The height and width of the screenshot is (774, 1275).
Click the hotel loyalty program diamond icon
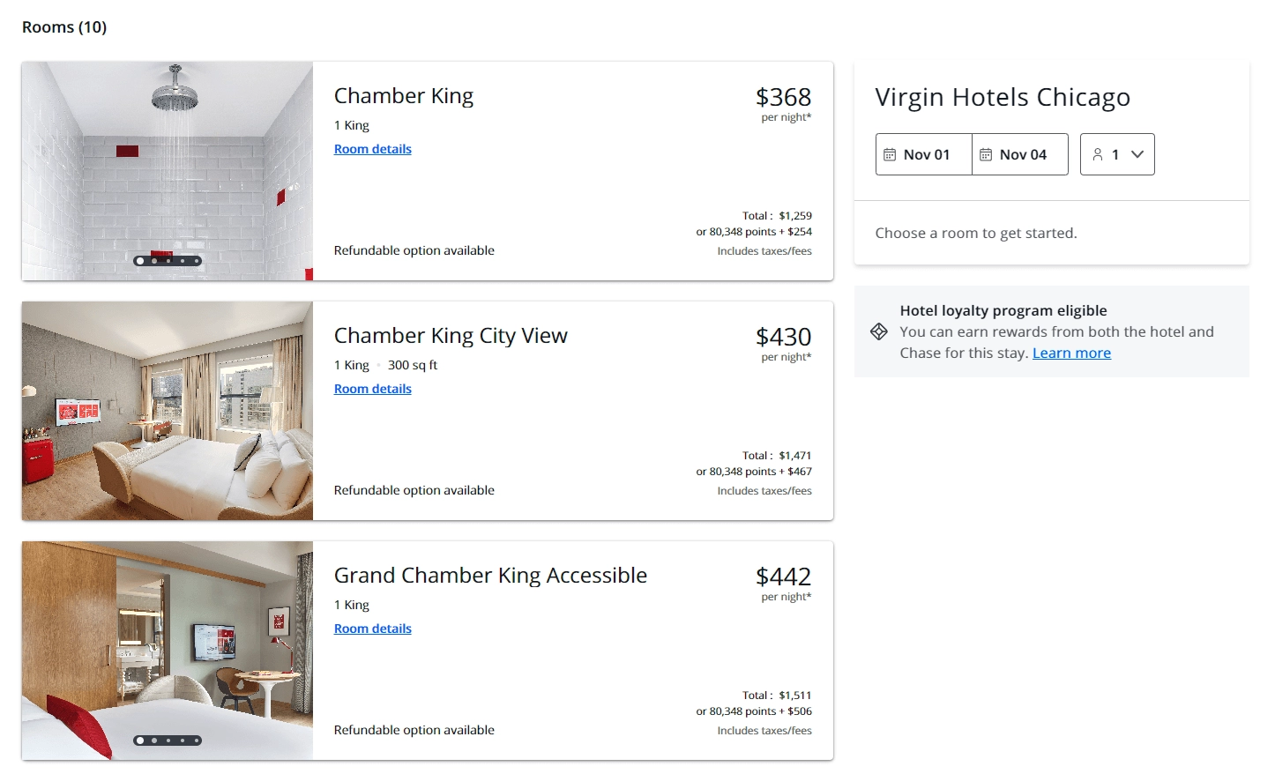tap(878, 331)
